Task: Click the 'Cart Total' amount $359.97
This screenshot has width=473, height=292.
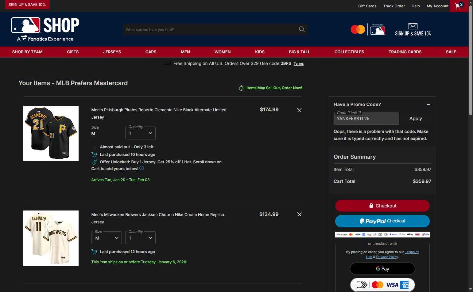Action: click(x=422, y=181)
